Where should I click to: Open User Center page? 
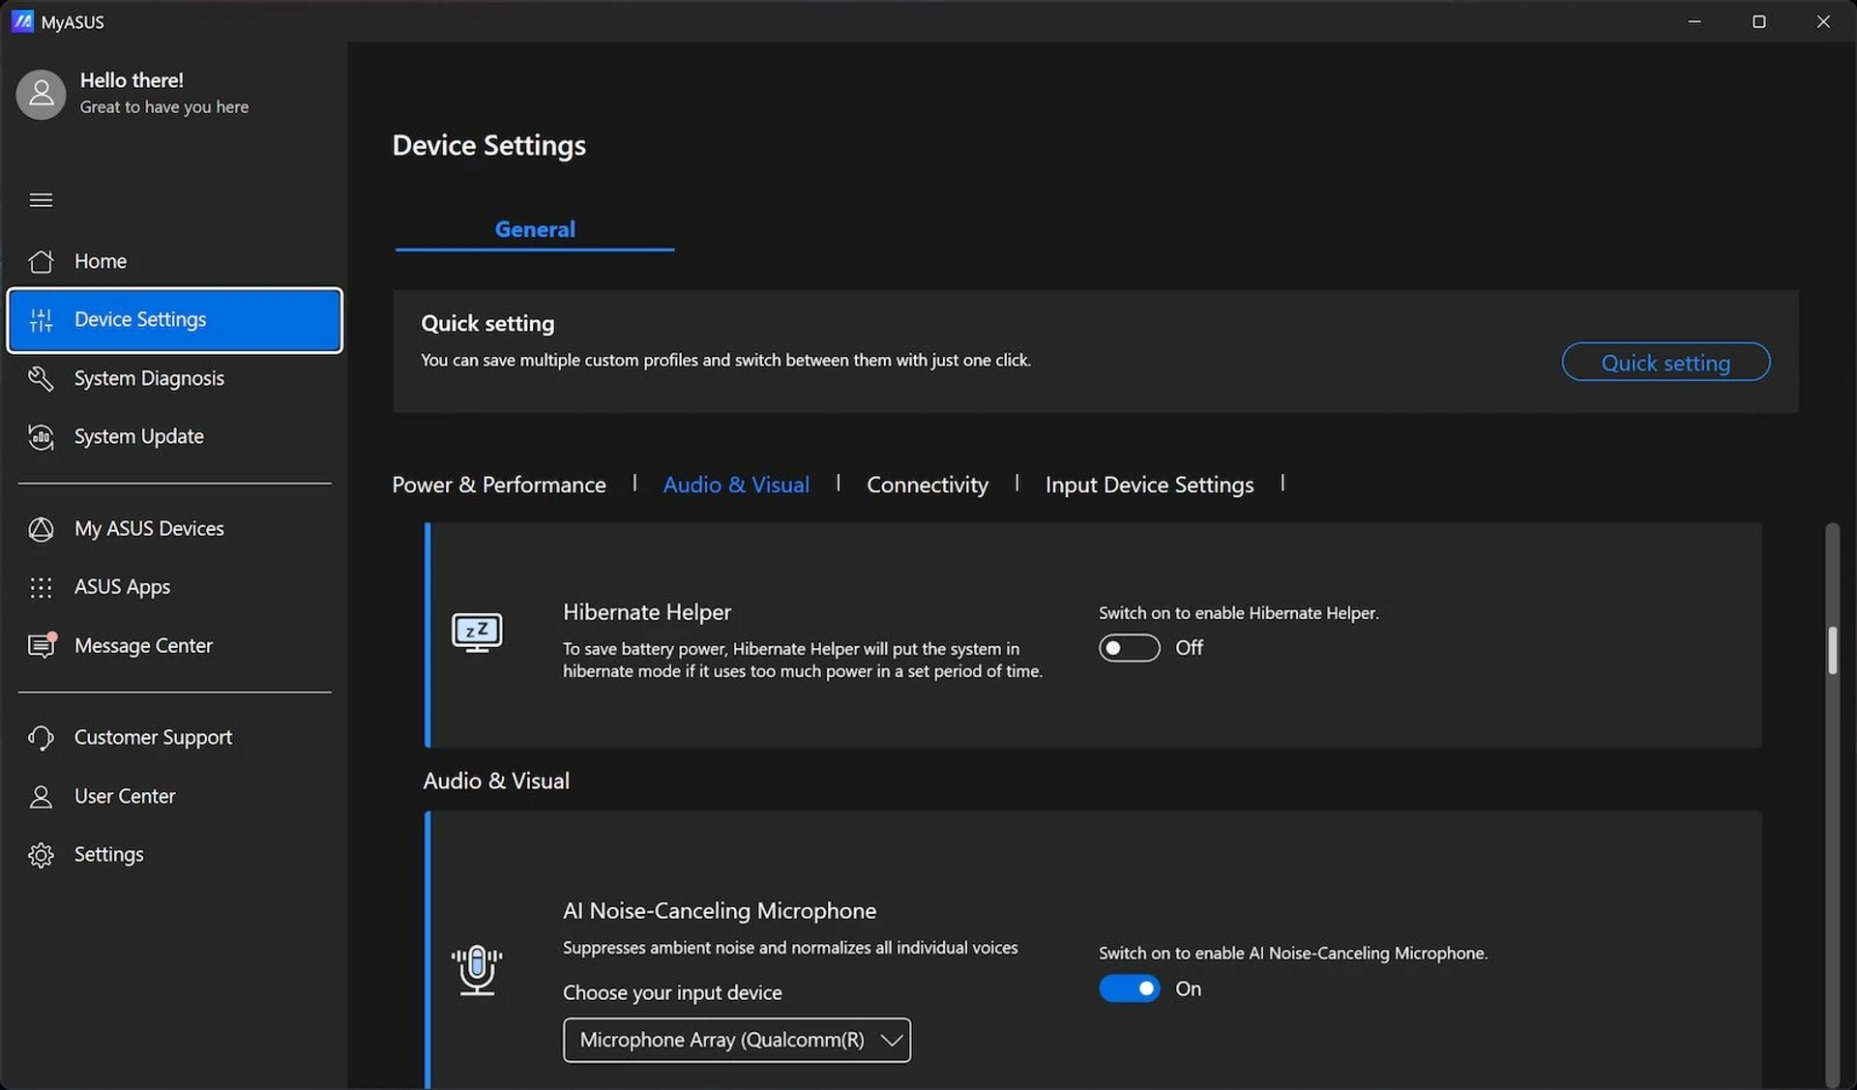(x=174, y=796)
